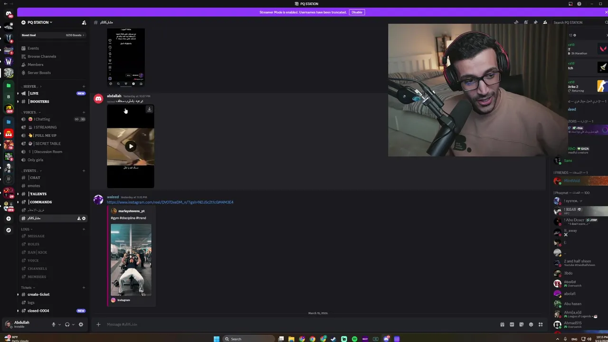Play the video in abdallah's message
The image size is (608, 342).
[x=131, y=146]
